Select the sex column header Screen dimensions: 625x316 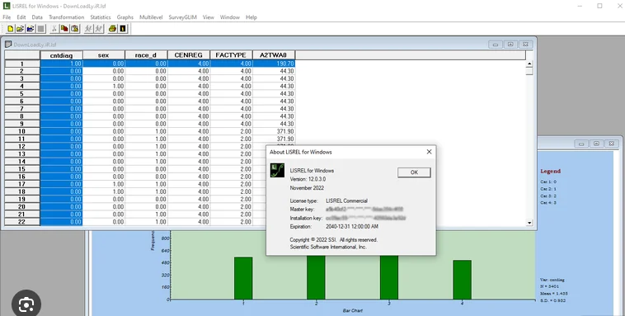coord(104,55)
